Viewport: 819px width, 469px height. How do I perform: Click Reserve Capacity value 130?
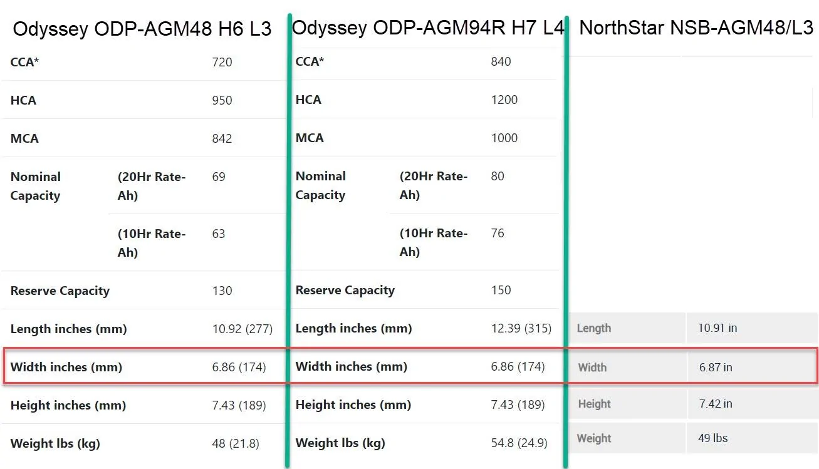click(222, 291)
